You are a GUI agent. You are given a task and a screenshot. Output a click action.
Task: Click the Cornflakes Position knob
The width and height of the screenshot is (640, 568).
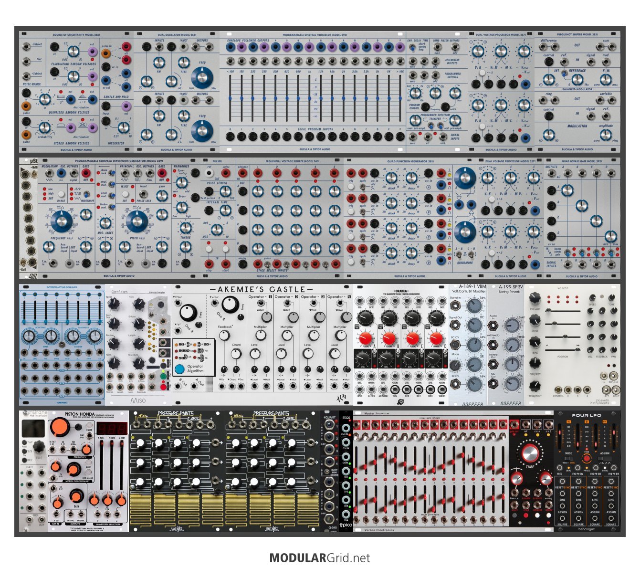(x=114, y=343)
